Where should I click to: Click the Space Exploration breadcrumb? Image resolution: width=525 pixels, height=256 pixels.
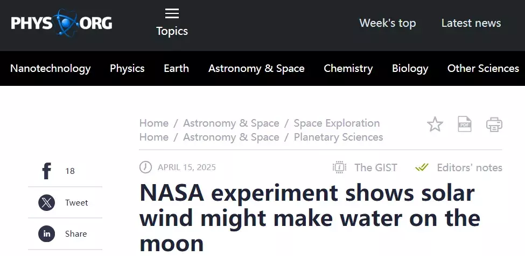click(337, 123)
